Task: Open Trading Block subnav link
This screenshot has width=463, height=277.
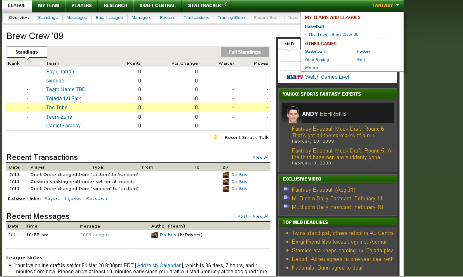Action: click(x=232, y=17)
